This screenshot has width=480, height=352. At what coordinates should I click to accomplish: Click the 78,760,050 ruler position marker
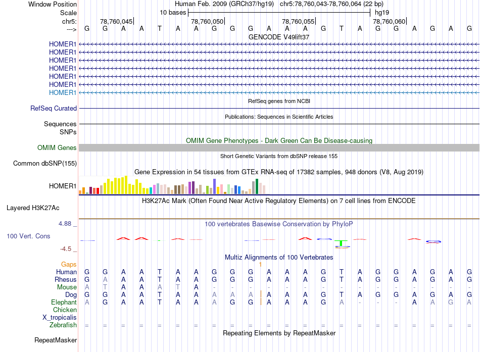point(207,21)
